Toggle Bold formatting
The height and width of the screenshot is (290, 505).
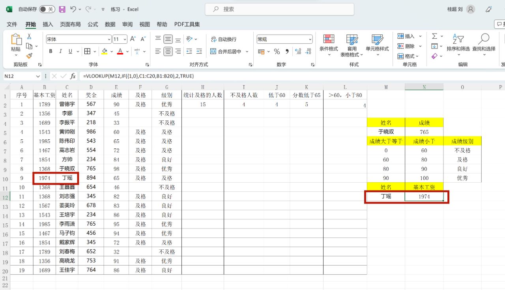click(50, 51)
